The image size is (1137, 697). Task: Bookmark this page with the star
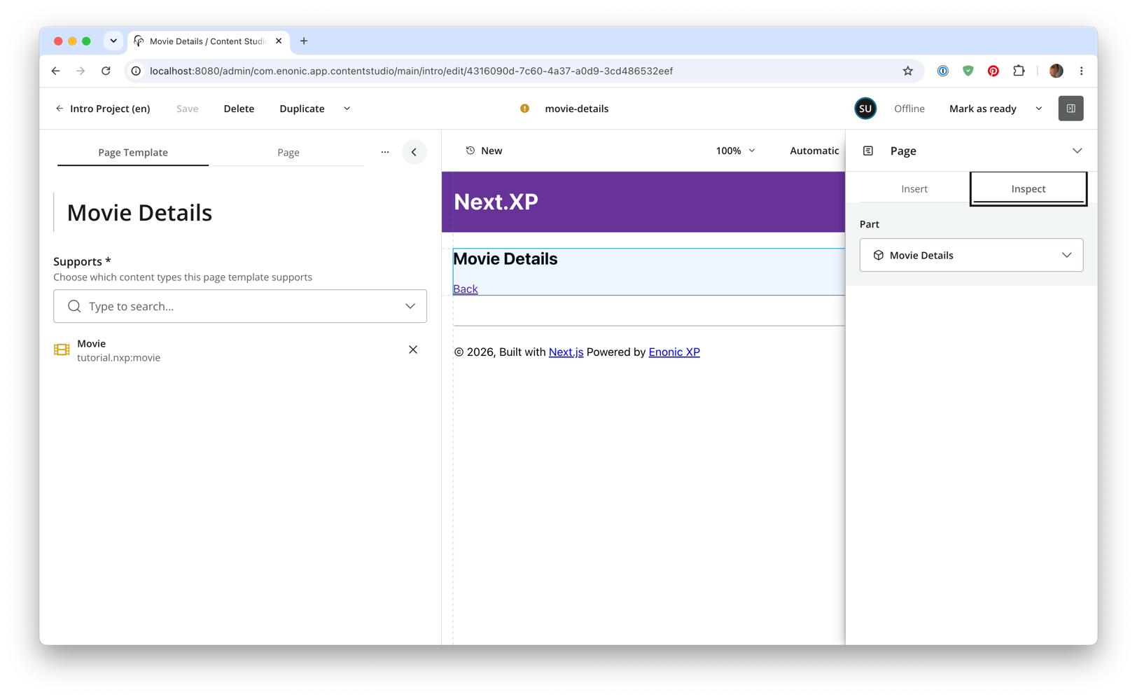tap(908, 71)
